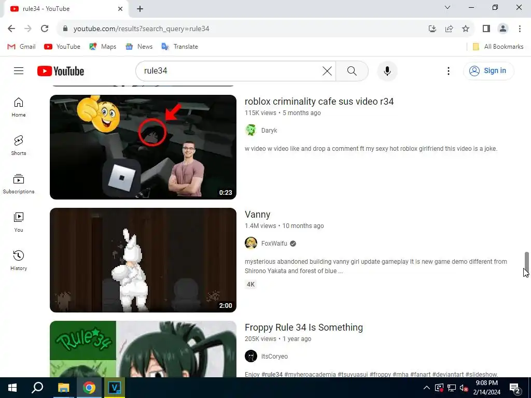Open FoxWaifu channel avatar
This screenshot has width=531, height=398.
click(x=251, y=243)
